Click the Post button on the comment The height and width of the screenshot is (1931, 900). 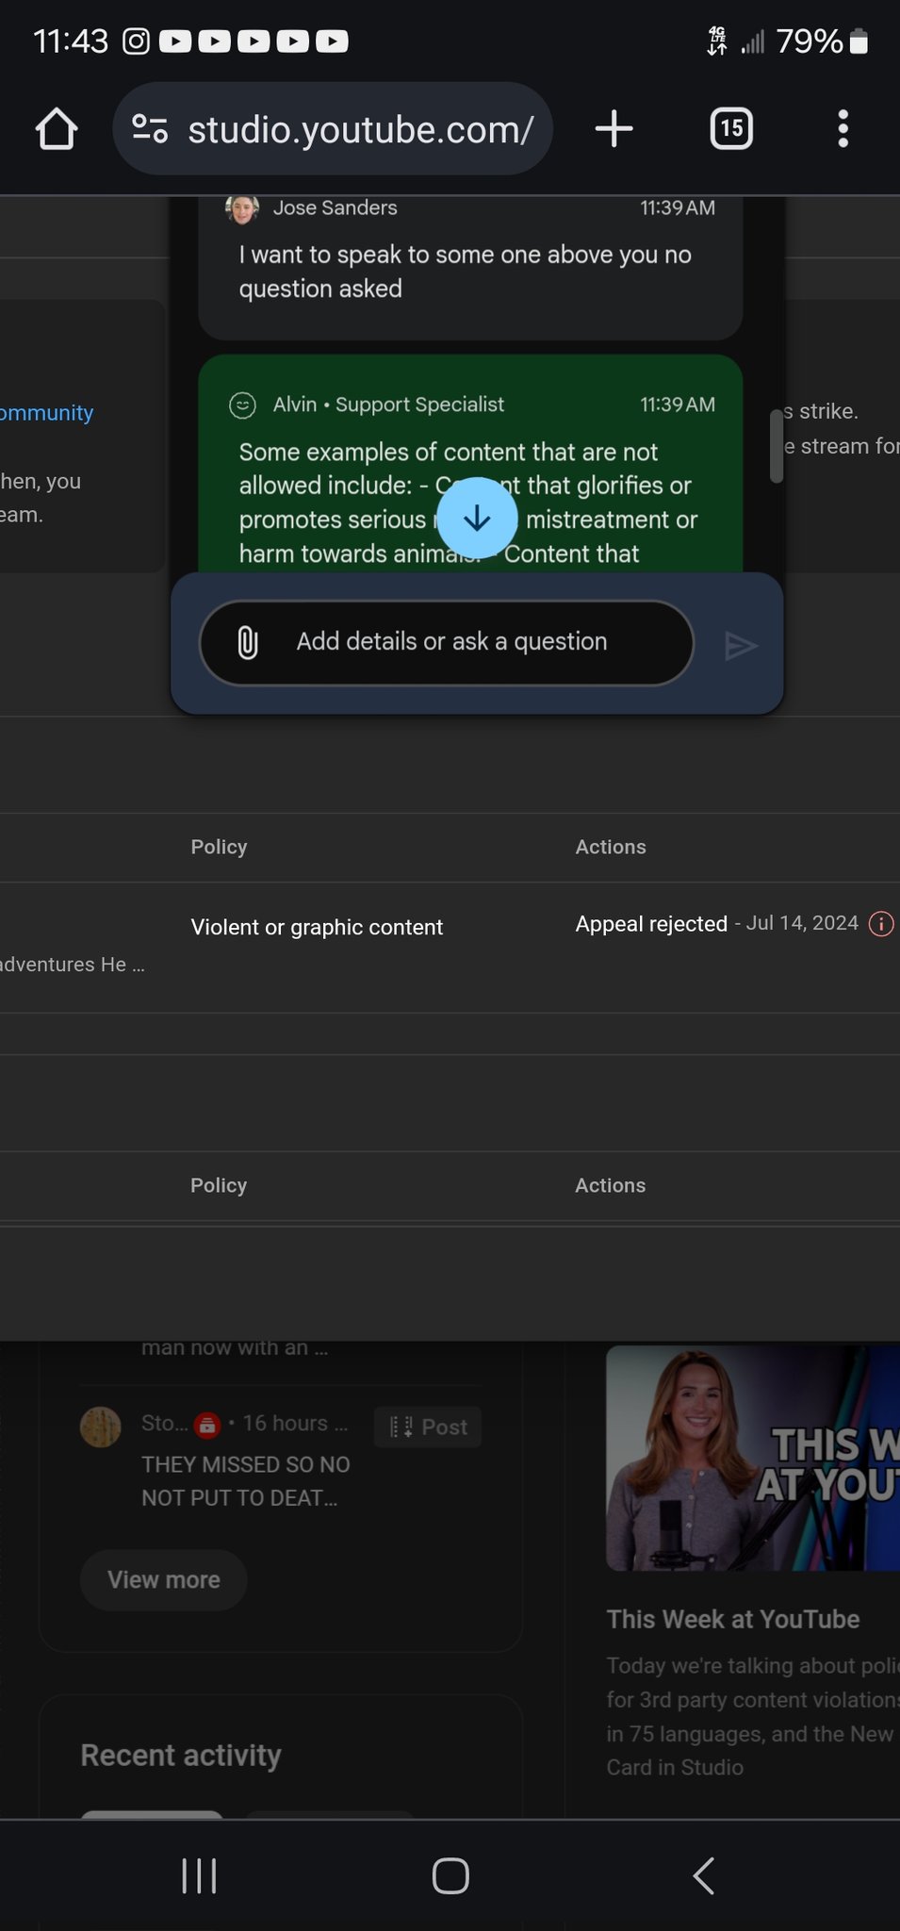click(x=429, y=1427)
